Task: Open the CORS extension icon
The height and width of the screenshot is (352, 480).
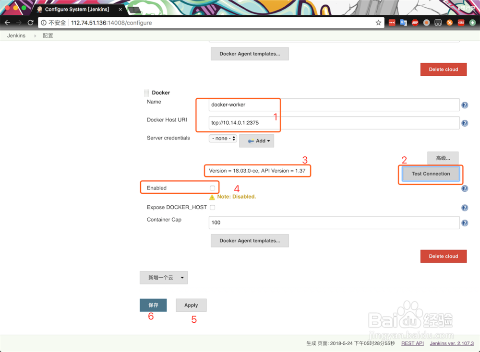Action: point(461,23)
